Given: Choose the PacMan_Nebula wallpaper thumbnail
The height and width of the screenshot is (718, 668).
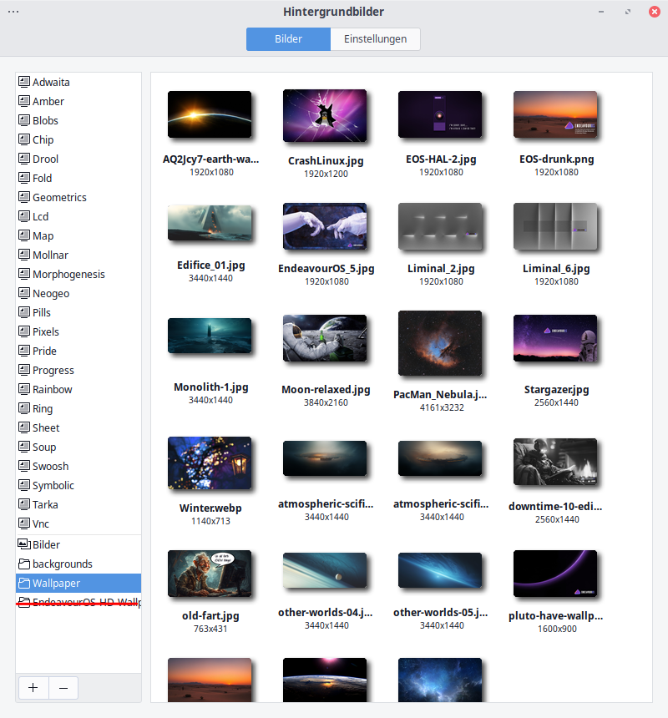Looking at the screenshot, I should coord(440,343).
